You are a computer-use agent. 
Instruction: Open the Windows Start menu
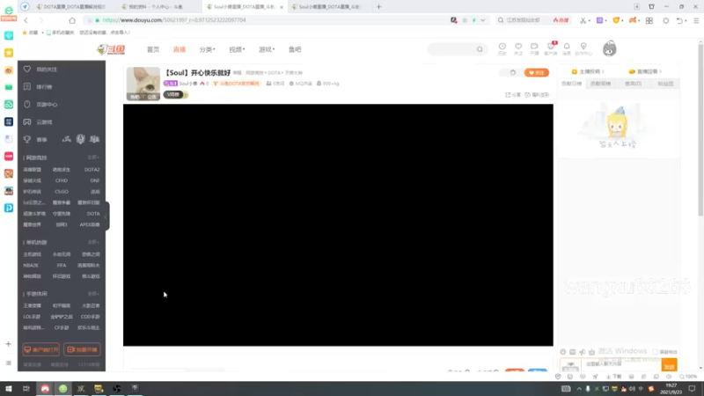coord(9,389)
